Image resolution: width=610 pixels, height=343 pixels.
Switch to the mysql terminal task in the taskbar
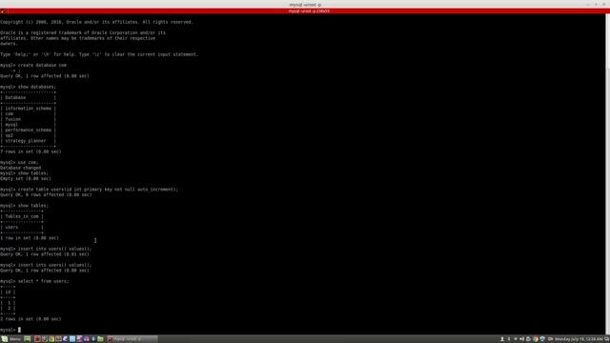(x=132, y=339)
